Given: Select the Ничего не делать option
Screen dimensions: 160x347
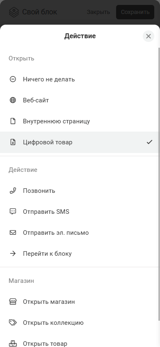Looking at the screenshot, I should coord(80,79).
